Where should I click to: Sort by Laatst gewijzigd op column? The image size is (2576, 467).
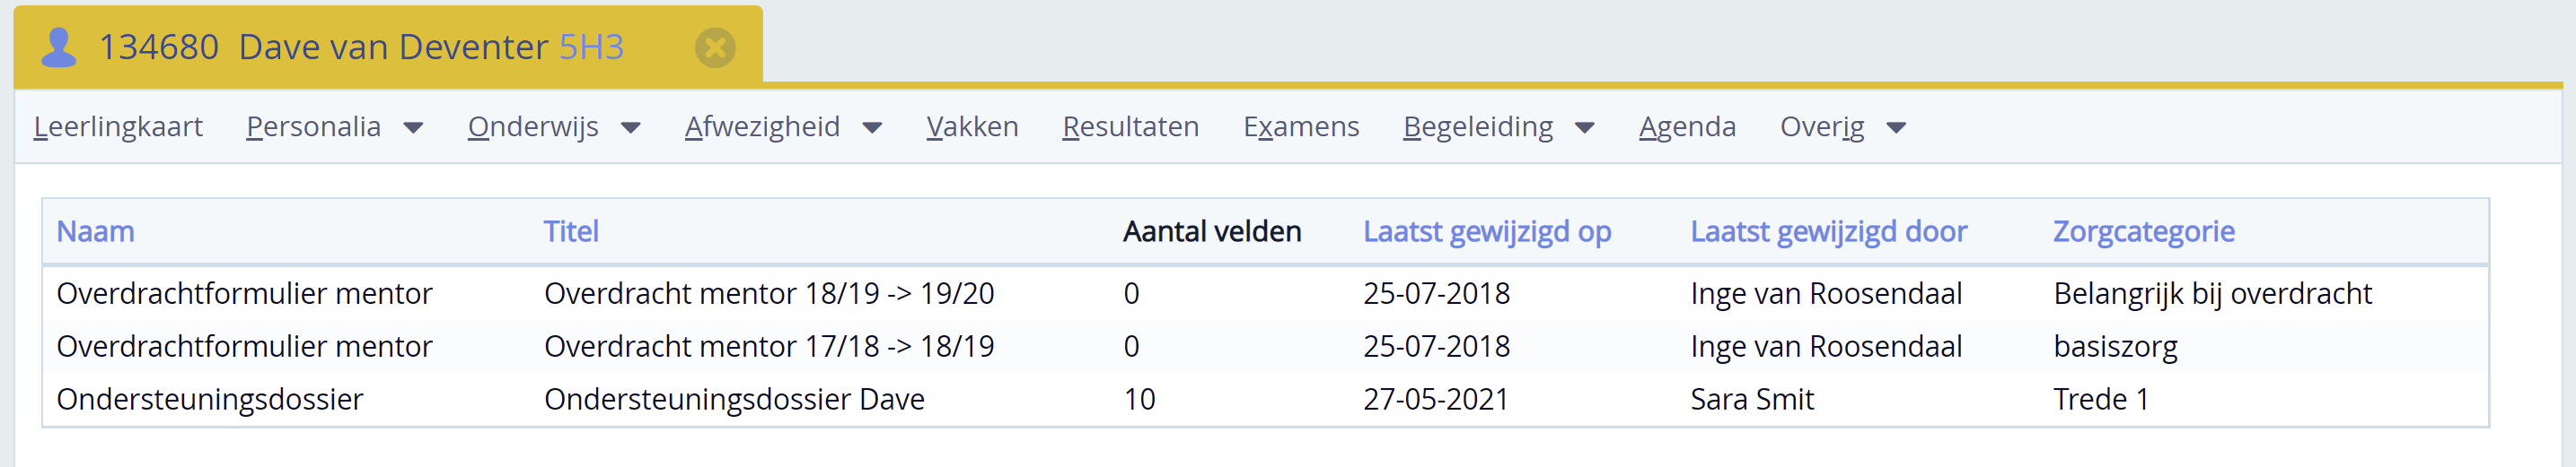pos(1487,231)
